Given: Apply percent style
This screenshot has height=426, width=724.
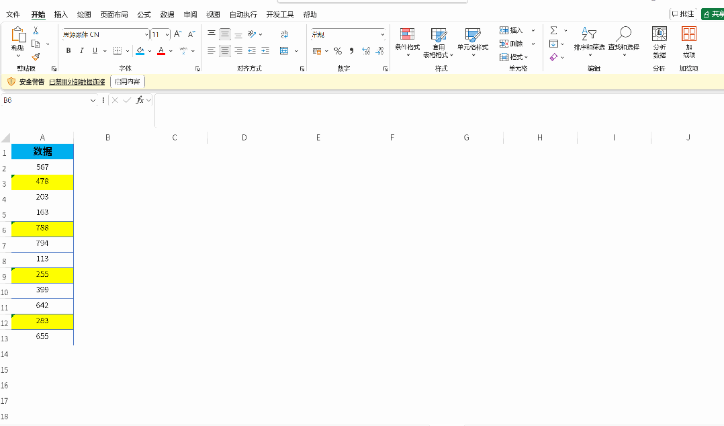Looking at the screenshot, I should pos(338,51).
